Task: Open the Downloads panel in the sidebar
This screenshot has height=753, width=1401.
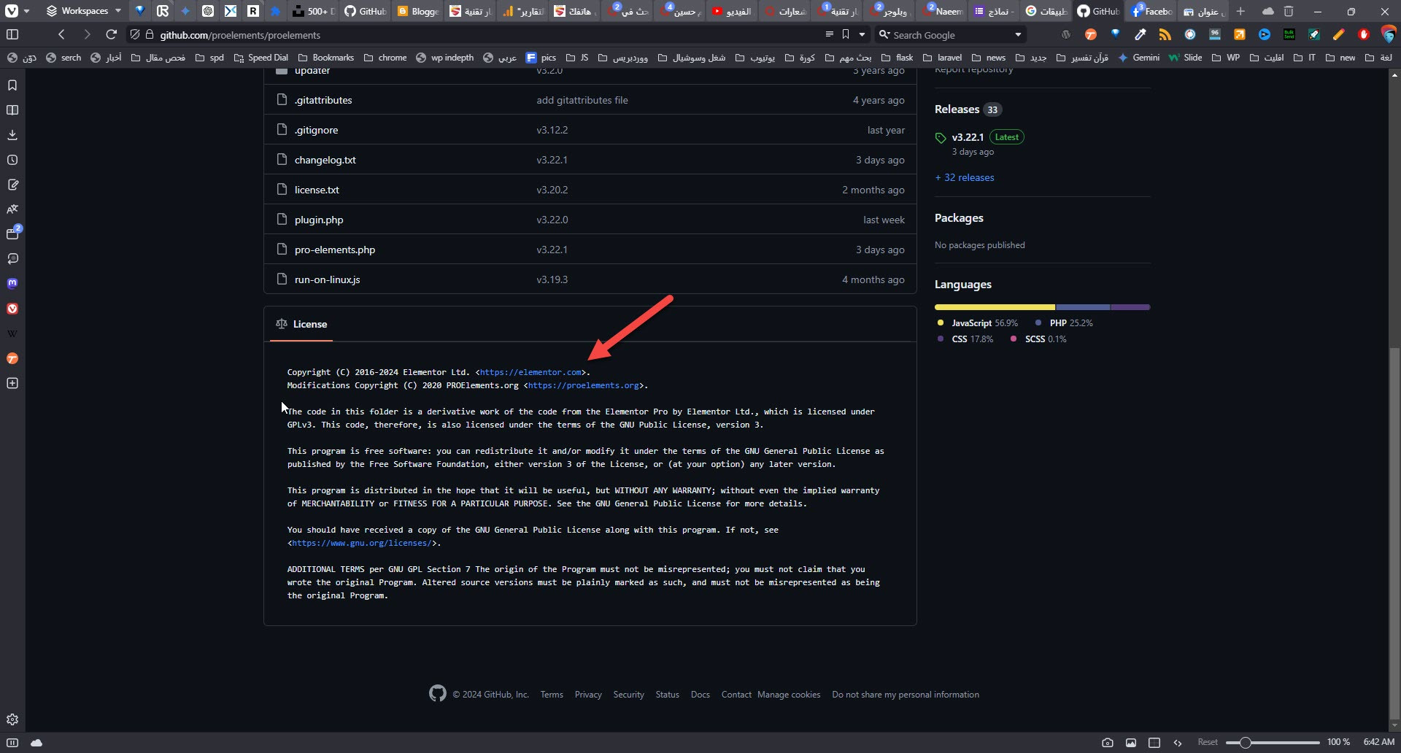Action: click(x=12, y=135)
